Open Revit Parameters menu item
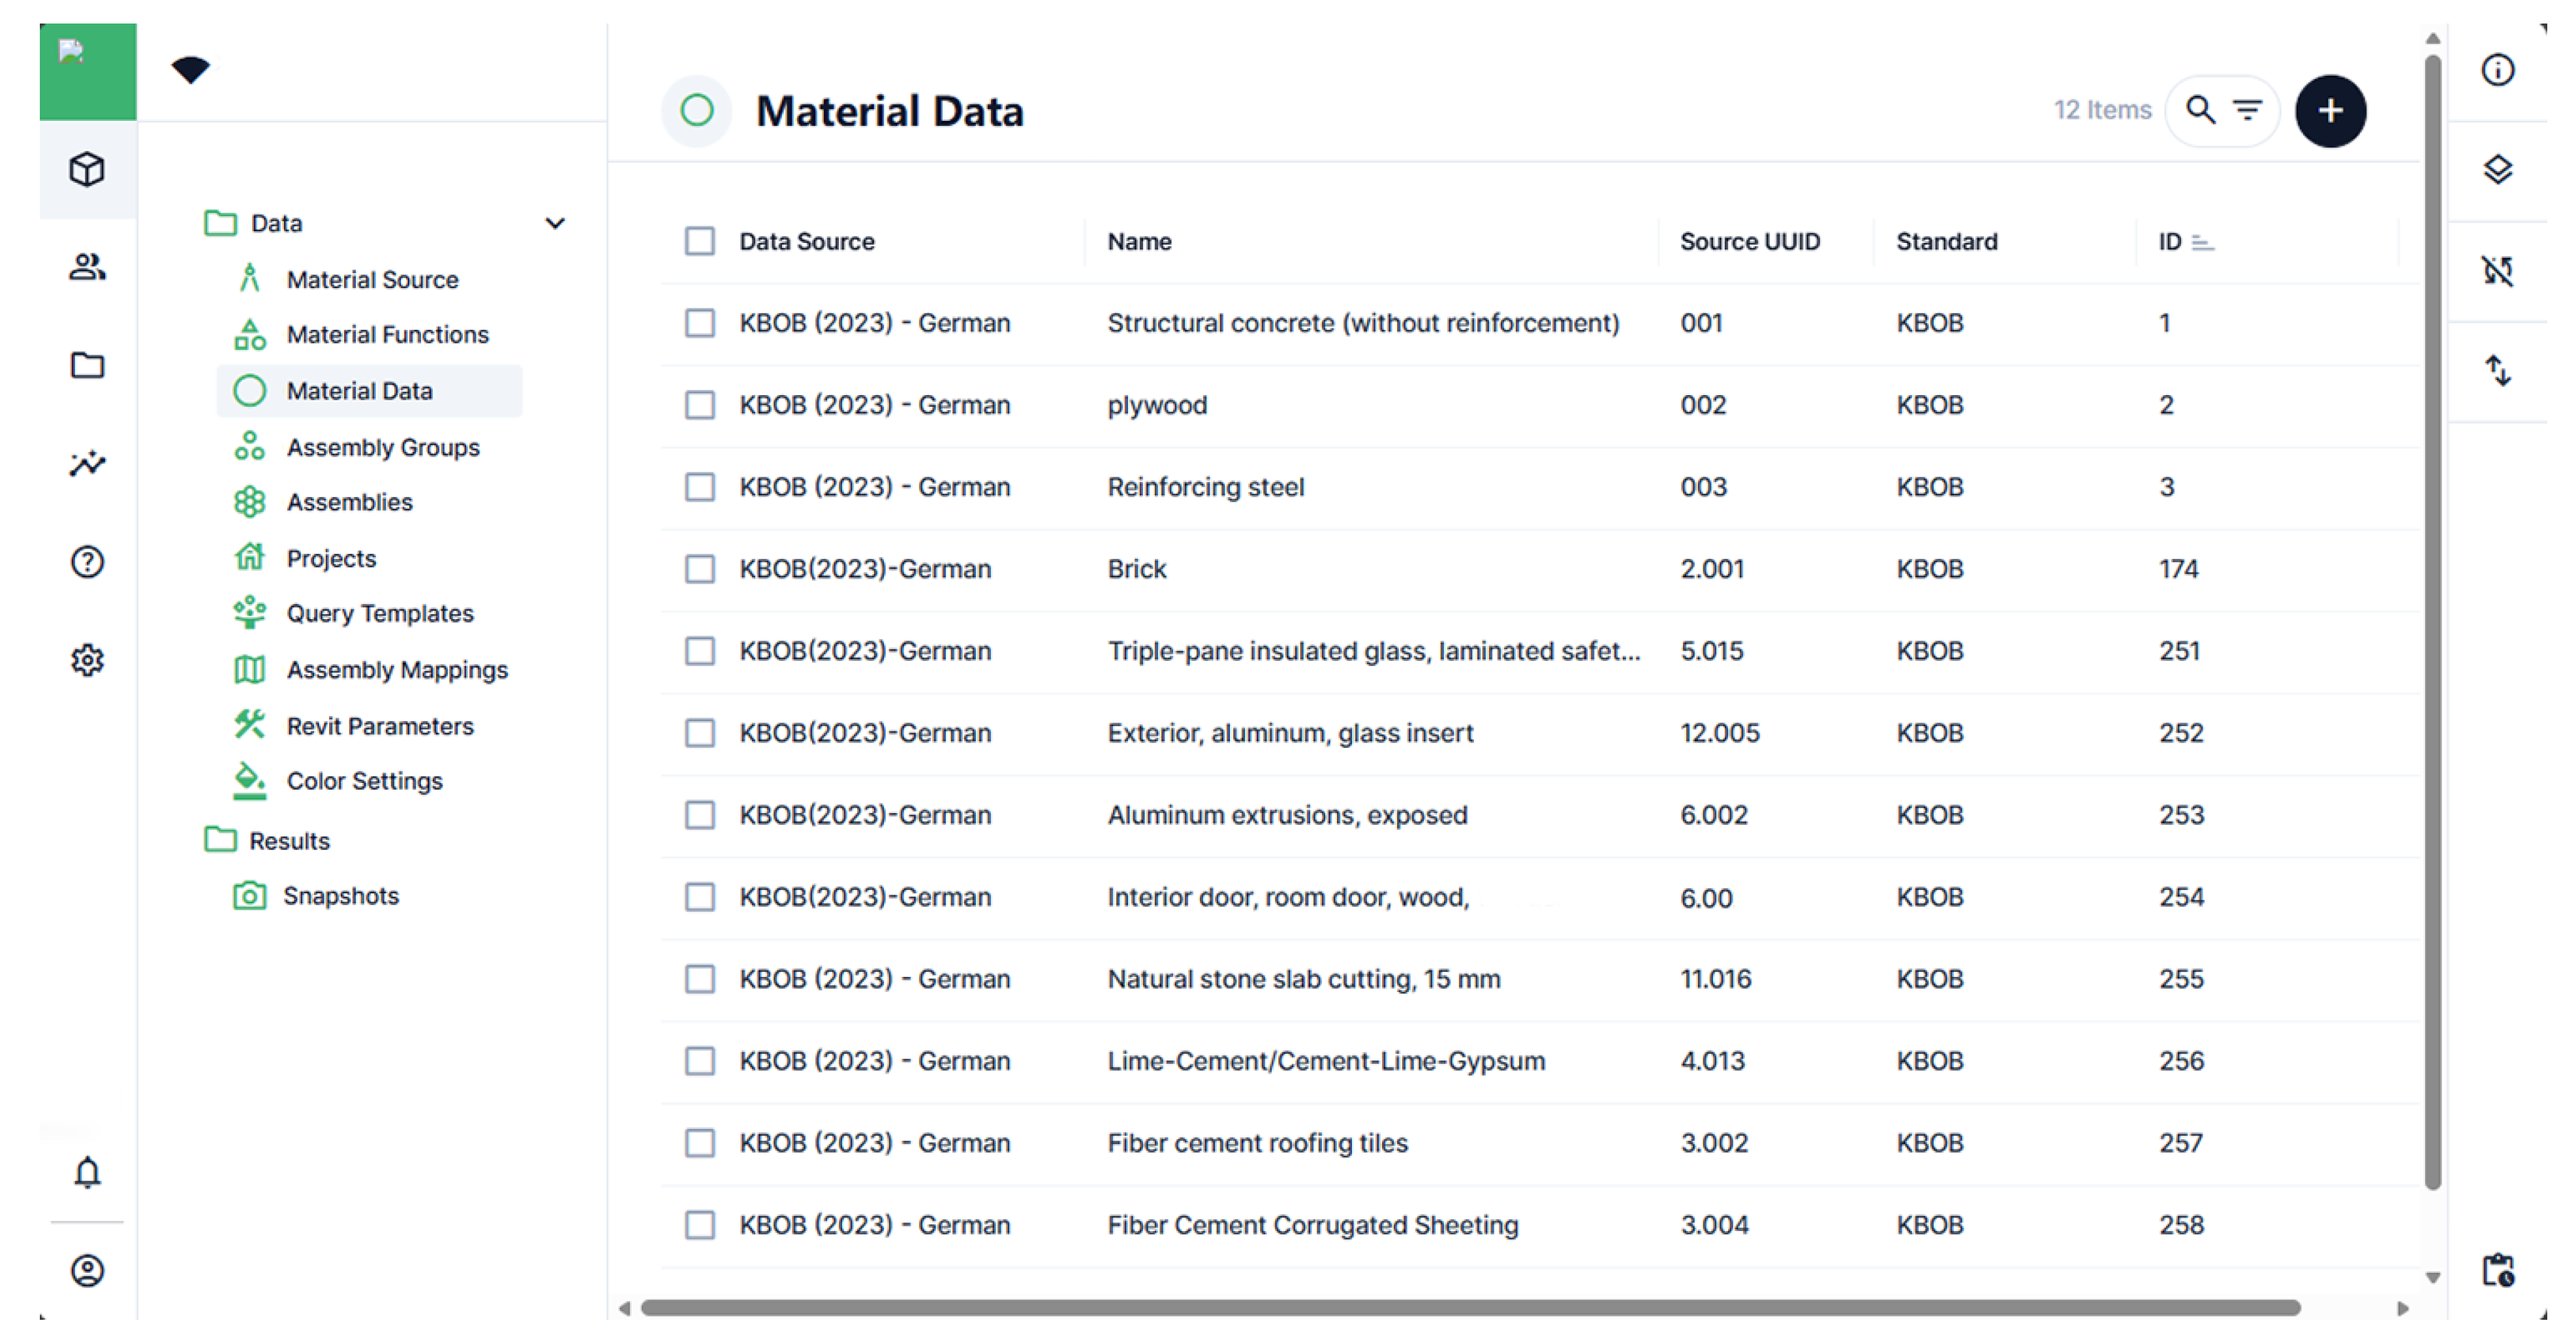The image size is (2576, 1342). tap(379, 726)
